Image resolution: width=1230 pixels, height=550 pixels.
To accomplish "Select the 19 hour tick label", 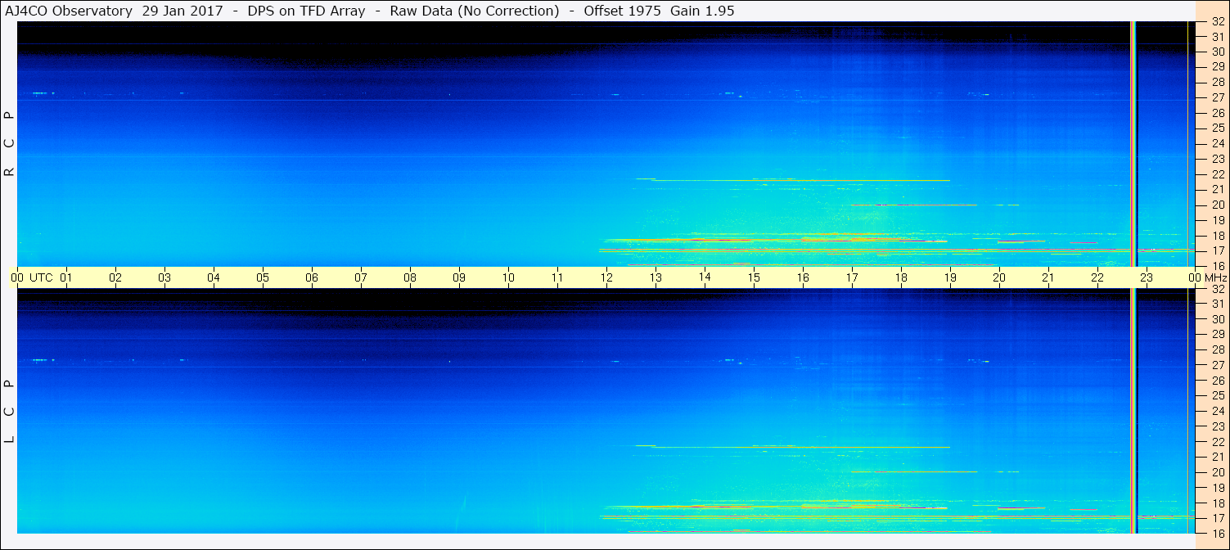I will pos(950,277).
